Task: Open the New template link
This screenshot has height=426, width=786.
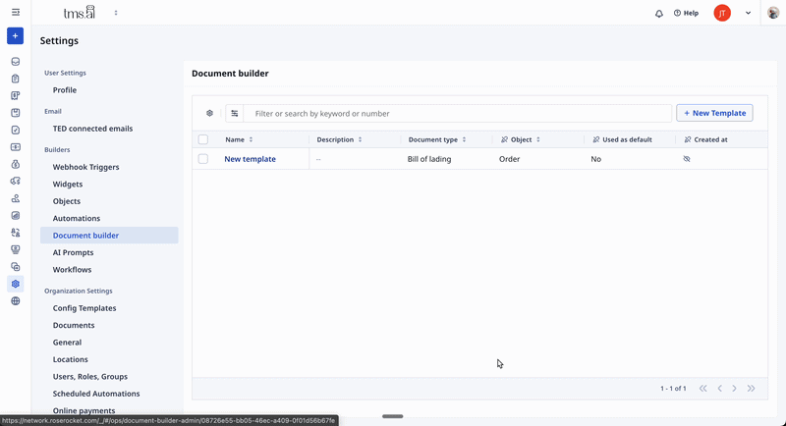Action: click(x=251, y=159)
